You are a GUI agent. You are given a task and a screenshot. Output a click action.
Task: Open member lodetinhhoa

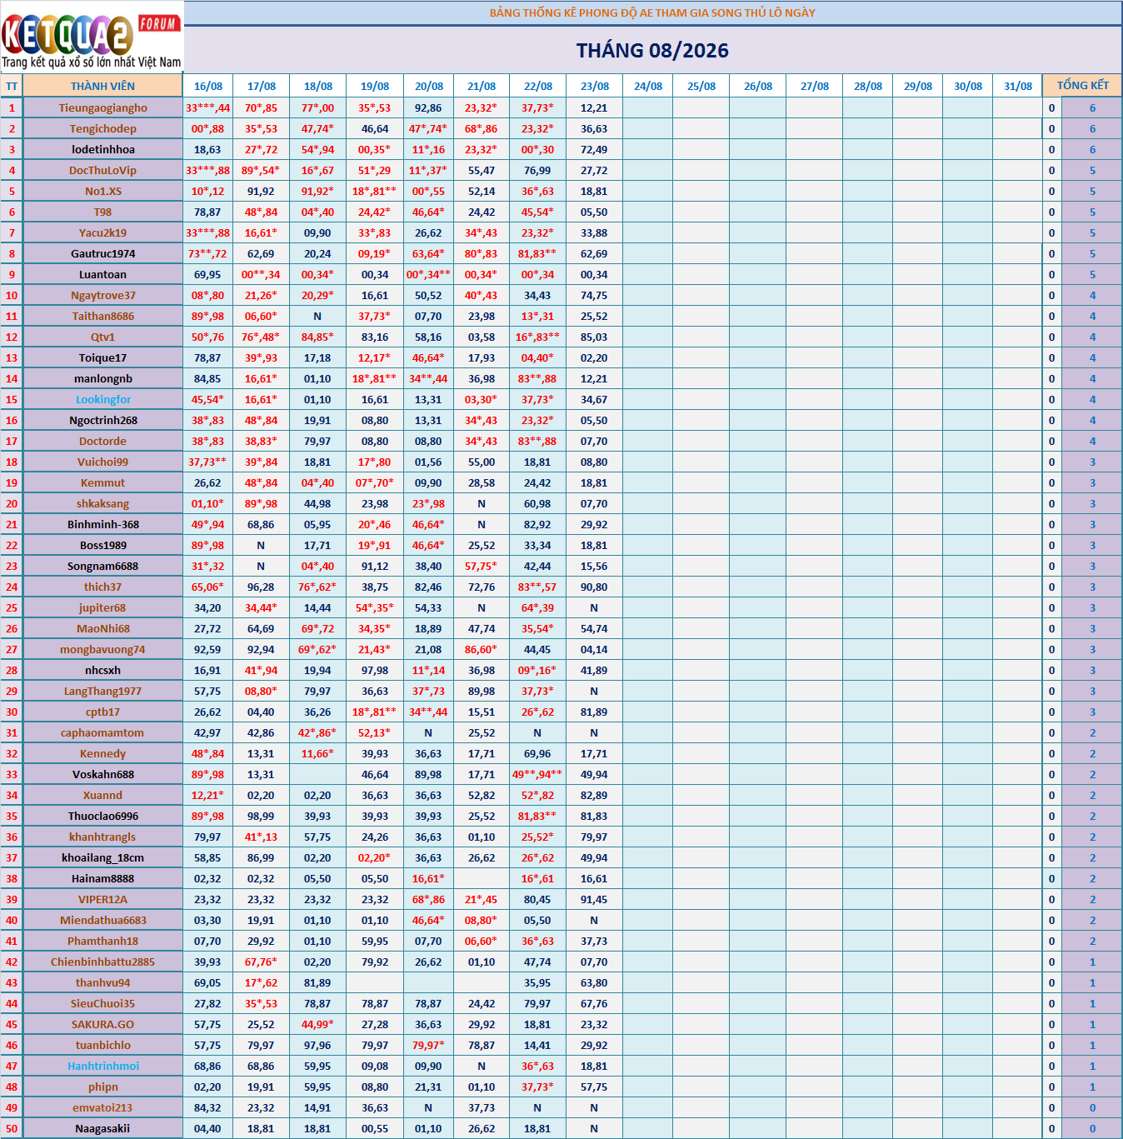click(102, 149)
